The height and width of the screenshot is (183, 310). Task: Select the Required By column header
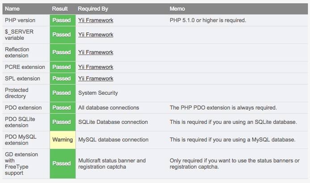[x=93, y=9]
